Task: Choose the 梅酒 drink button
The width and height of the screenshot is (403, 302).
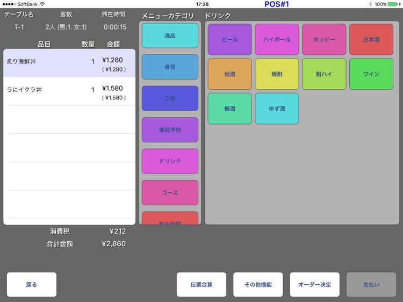Action: [229, 109]
